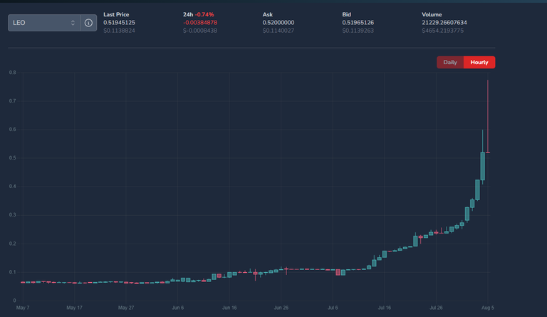The height and width of the screenshot is (317, 547).
Task: Click the USD last price $0.1138824
Action: (120, 31)
